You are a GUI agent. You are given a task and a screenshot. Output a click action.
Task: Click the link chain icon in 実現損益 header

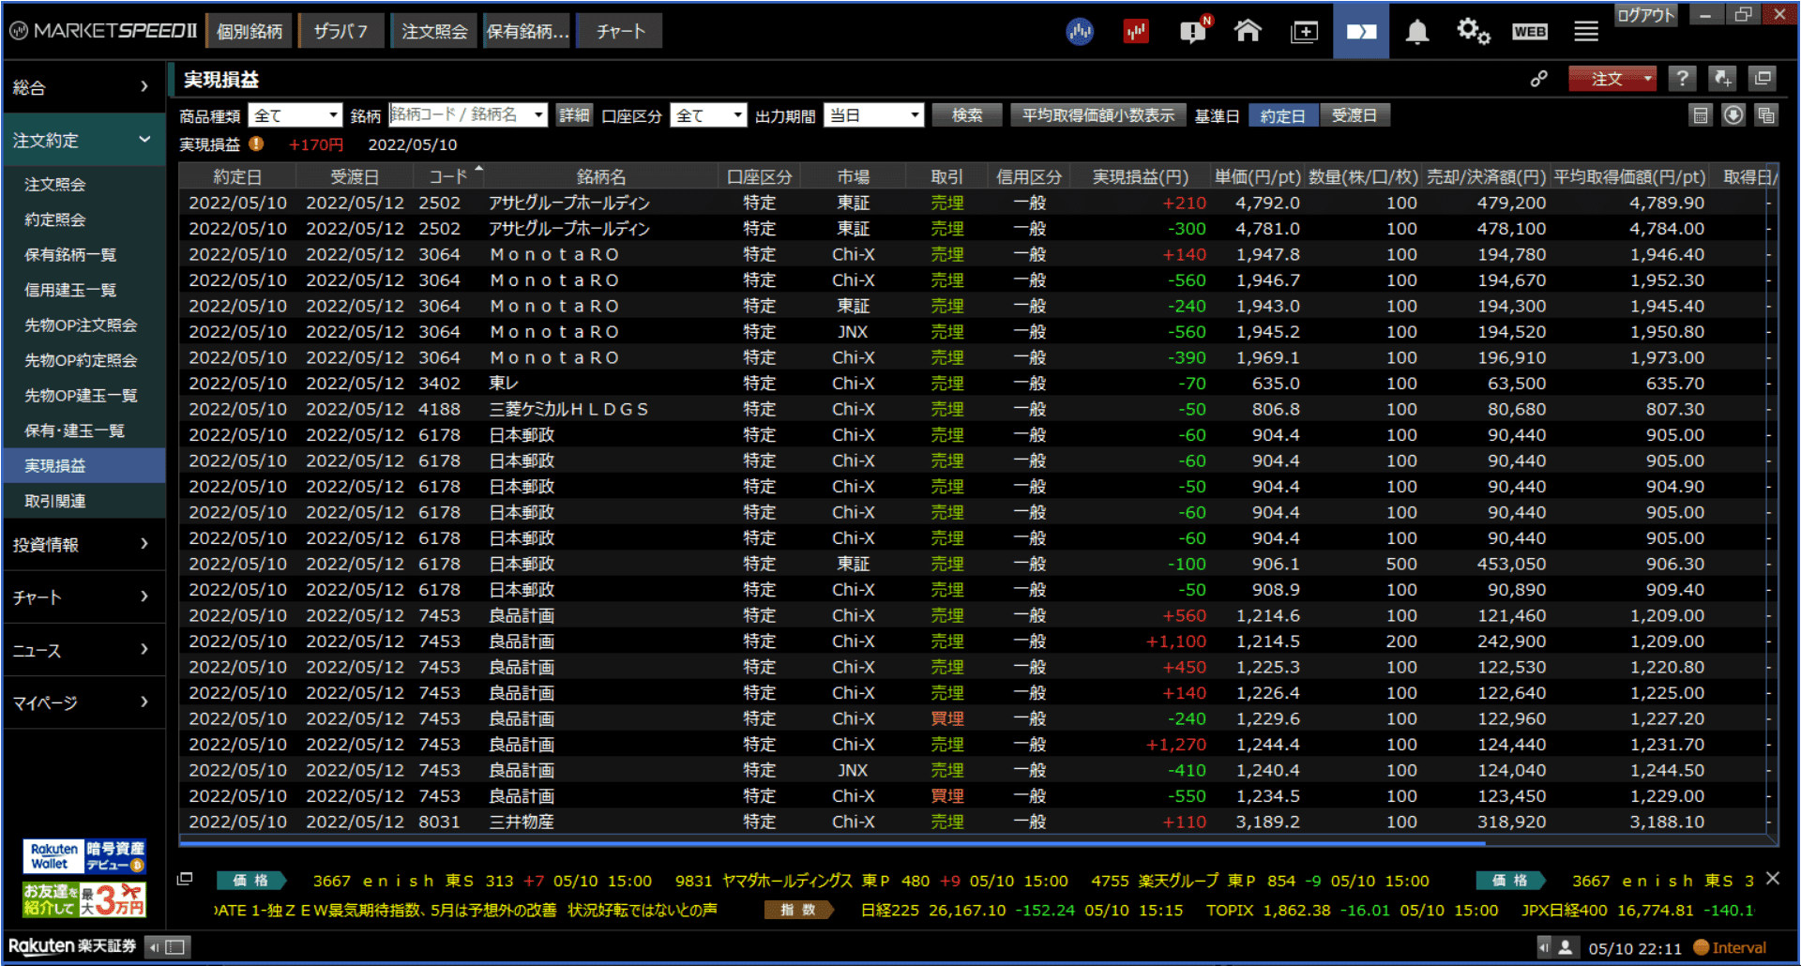tap(1538, 79)
